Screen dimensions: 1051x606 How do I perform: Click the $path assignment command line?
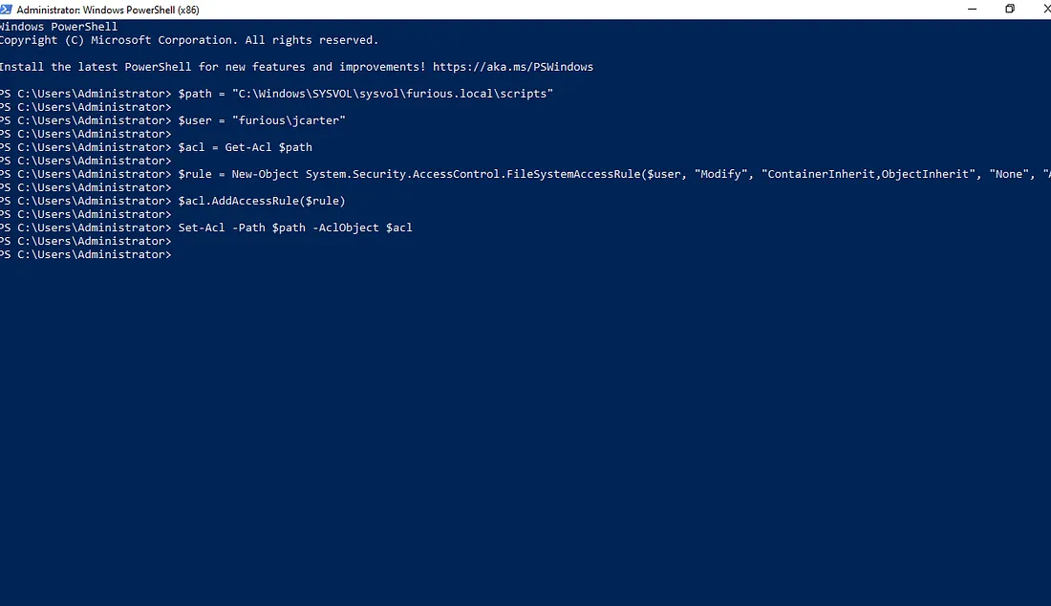365,94
